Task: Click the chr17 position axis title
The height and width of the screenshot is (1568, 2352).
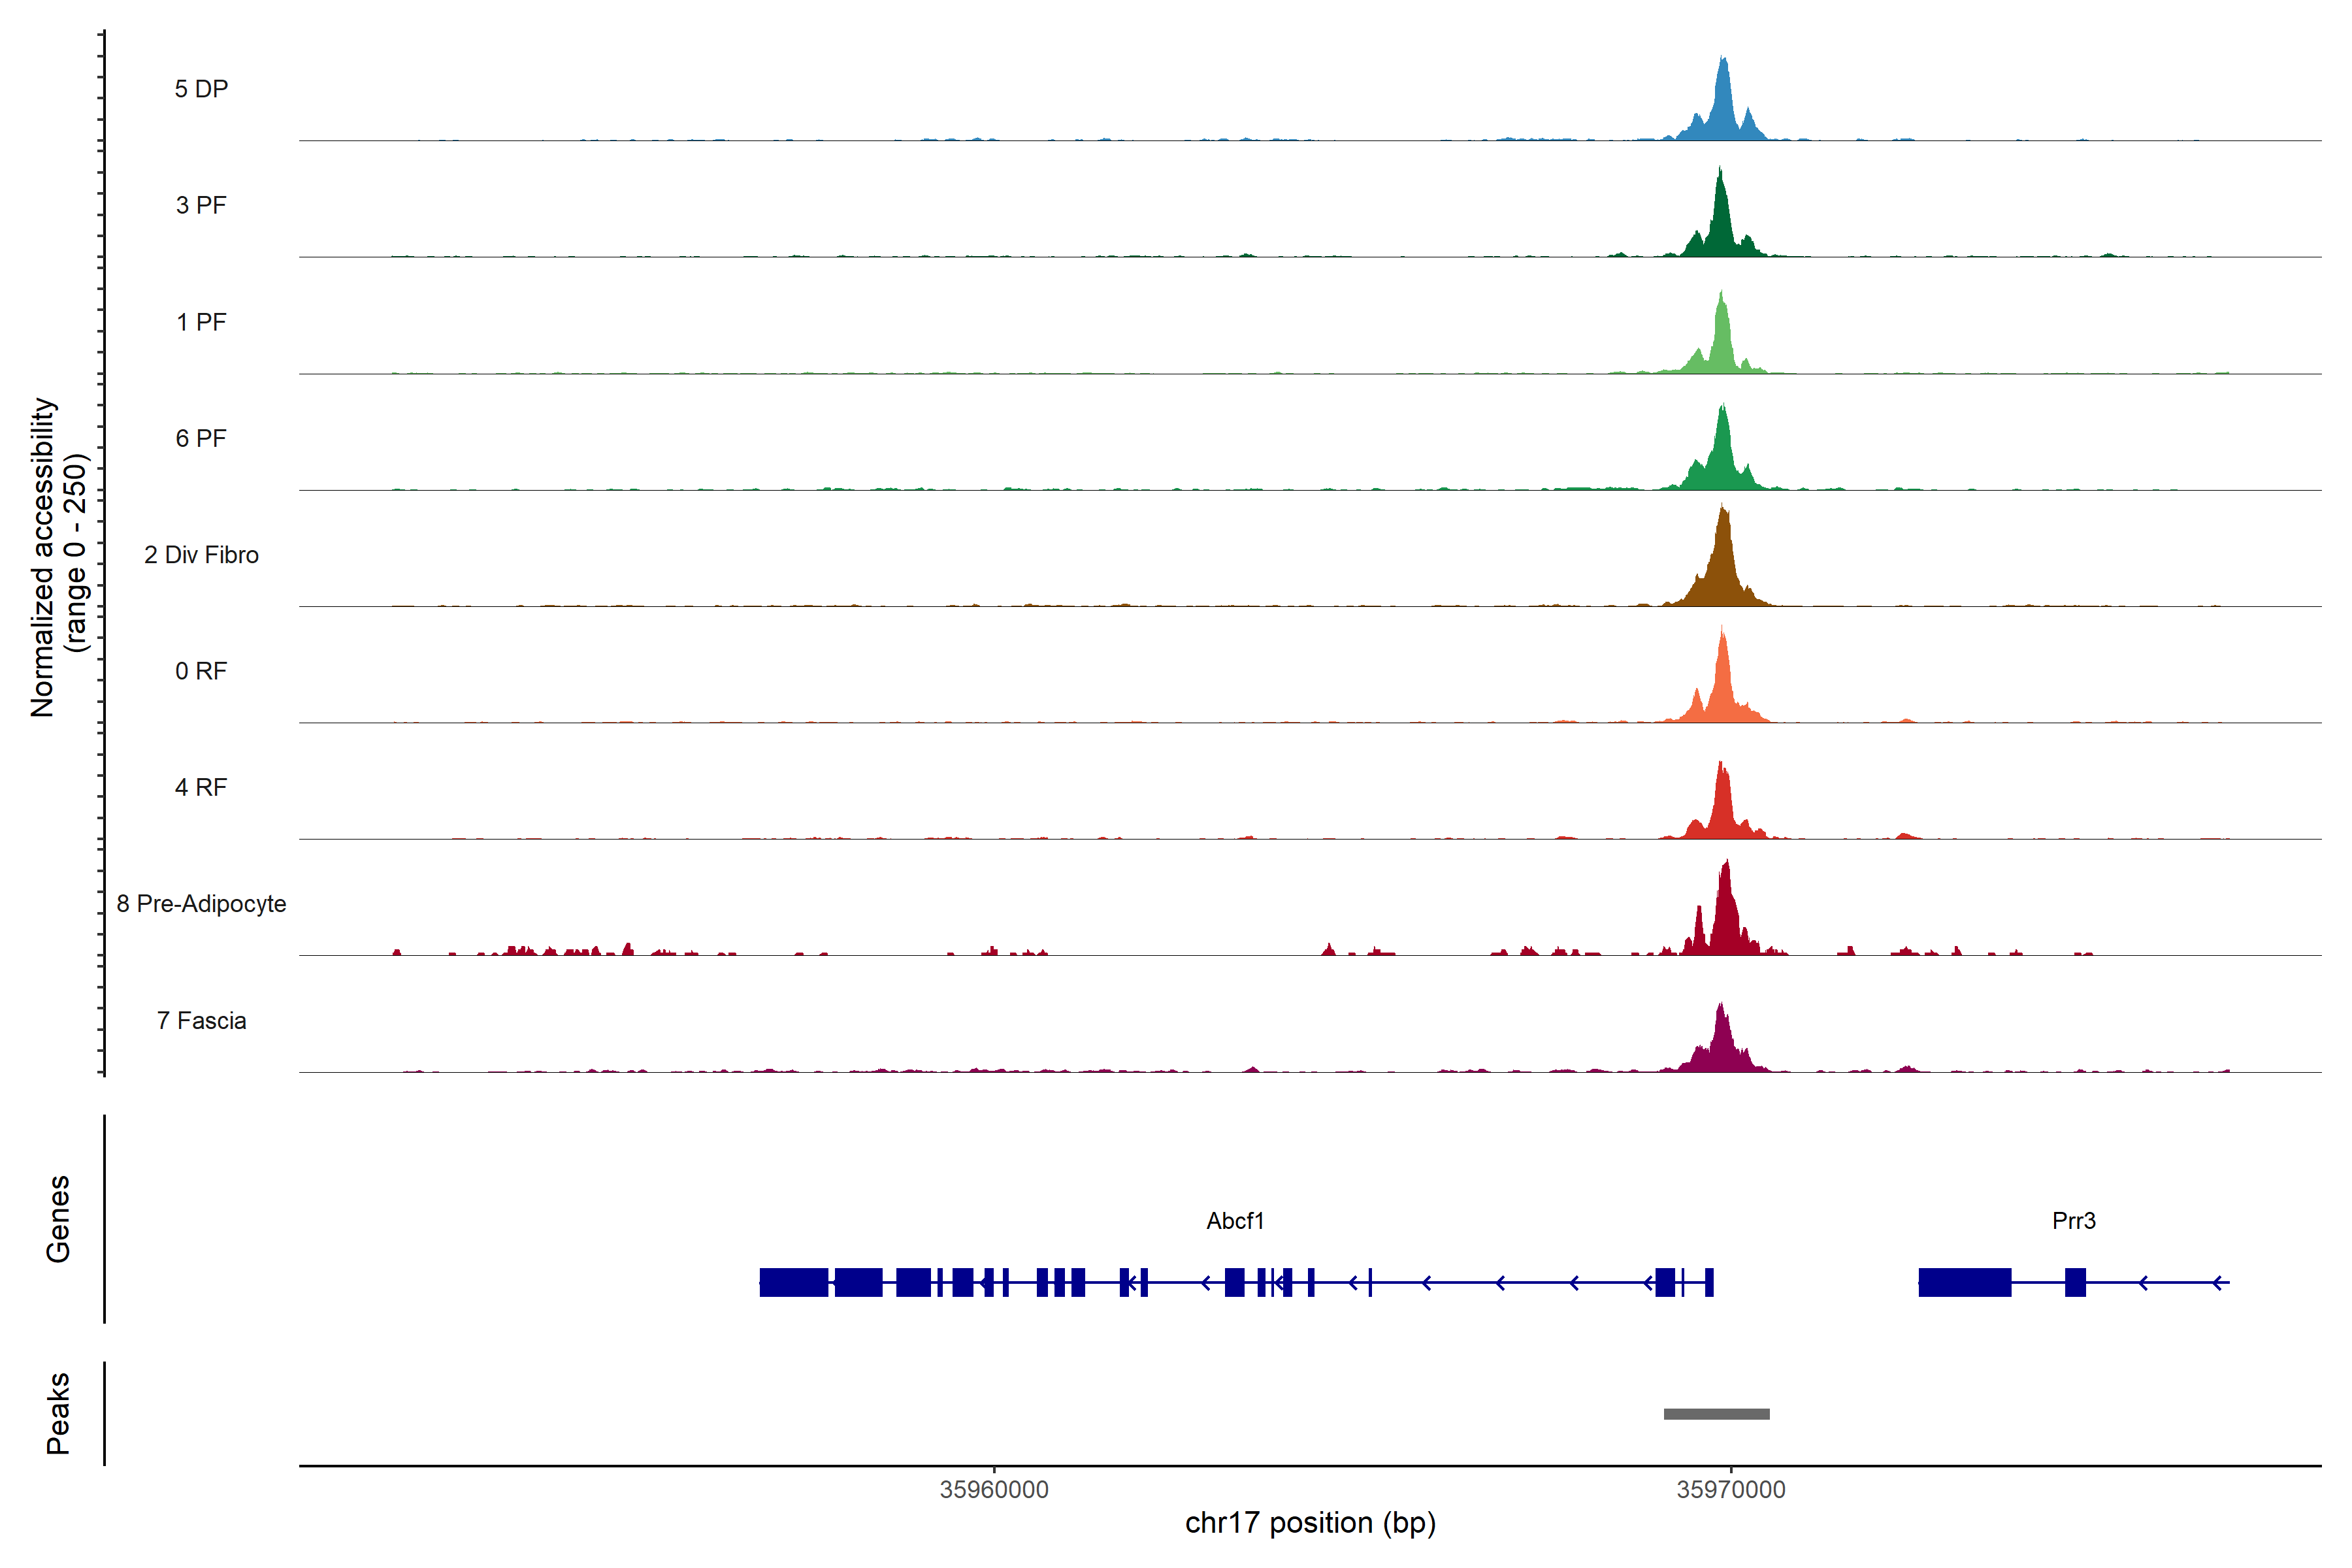Action: [1310, 1523]
